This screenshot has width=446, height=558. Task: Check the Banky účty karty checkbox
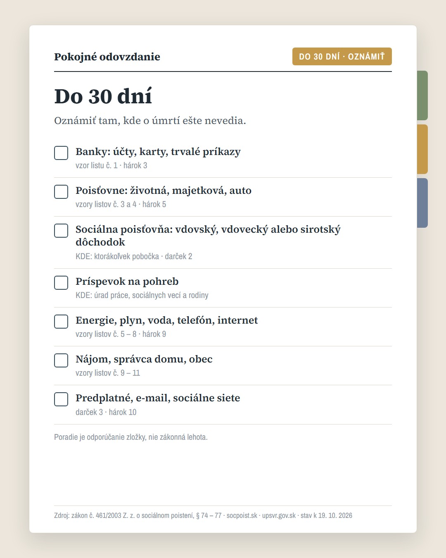(61, 153)
